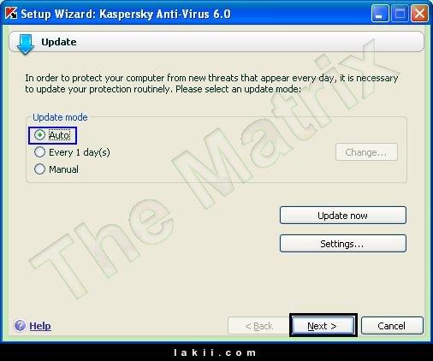Click the Kaspersky logo in title bar
This screenshot has height=361, width=433.
(11, 14)
